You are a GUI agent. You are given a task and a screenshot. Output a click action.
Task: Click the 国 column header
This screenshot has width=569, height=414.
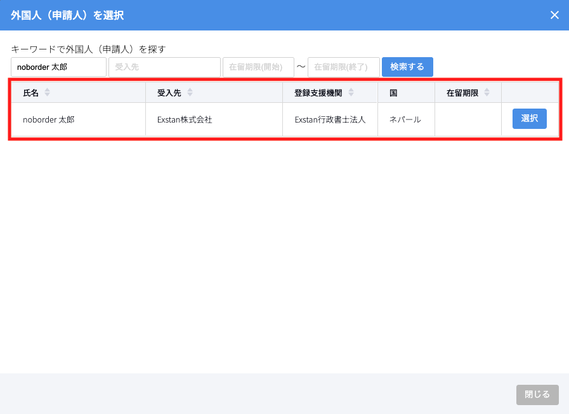[x=393, y=93]
